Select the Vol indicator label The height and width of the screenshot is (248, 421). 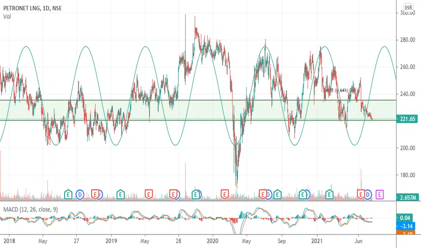[7, 17]
